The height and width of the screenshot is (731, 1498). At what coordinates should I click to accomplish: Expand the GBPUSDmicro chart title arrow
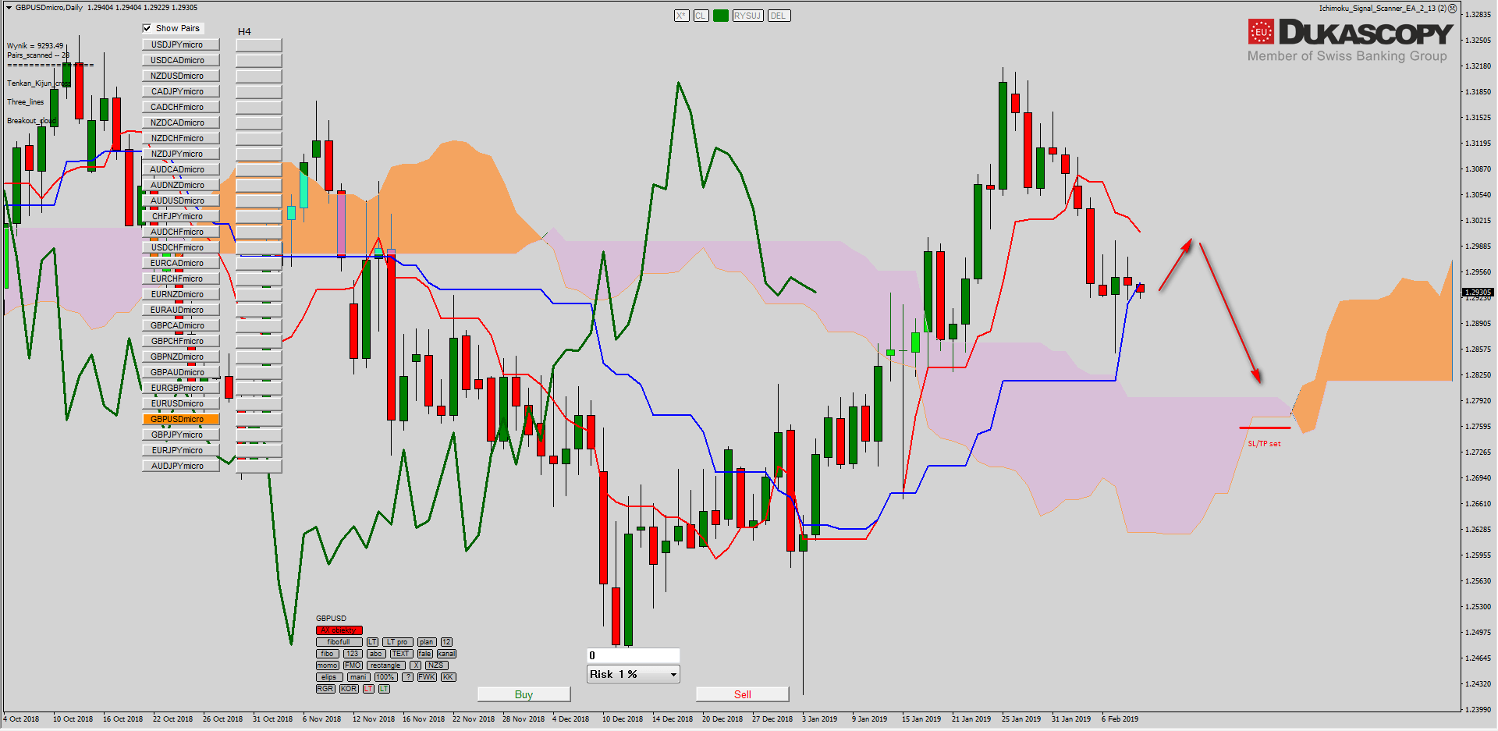(x=9, y=8)
